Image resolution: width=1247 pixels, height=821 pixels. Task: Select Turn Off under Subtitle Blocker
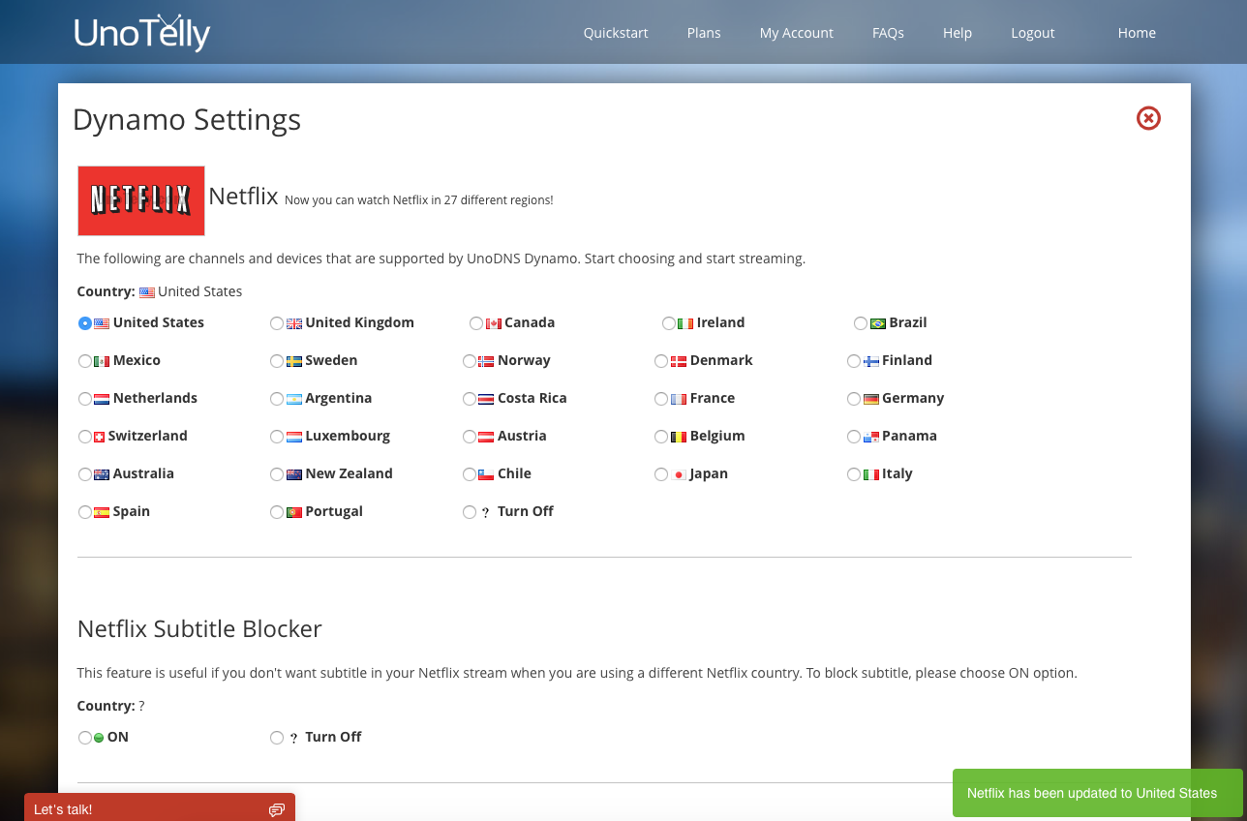[277, 738]
